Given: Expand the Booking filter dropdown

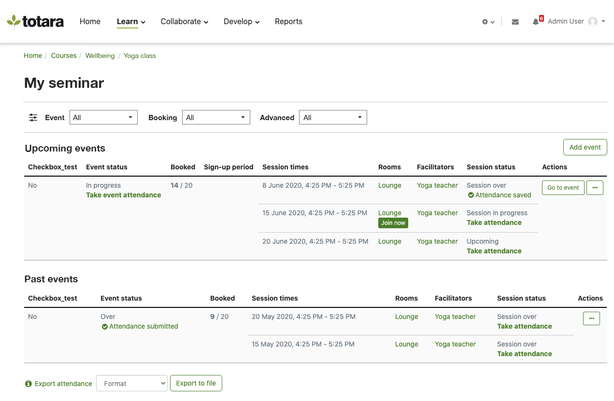Looking at the screenshot, I should click(x=216, y=117).
